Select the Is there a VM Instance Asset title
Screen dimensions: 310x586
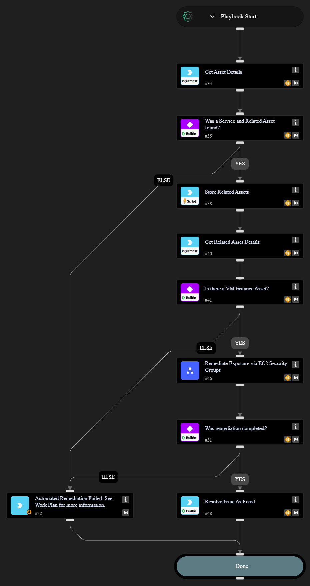click(x=237, y=289)
